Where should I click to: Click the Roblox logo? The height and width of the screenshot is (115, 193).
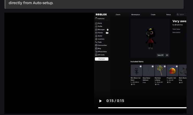click(101, 15)
